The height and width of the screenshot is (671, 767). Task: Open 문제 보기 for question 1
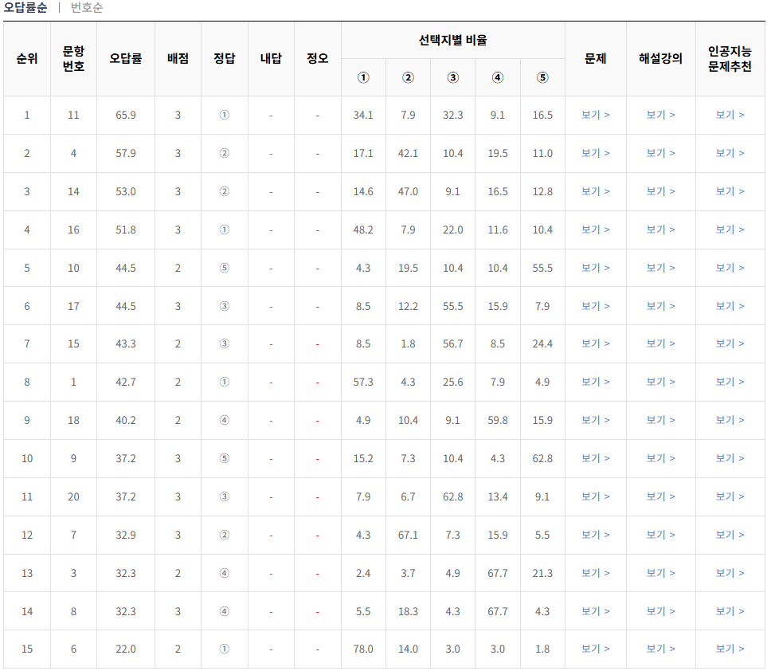pyautogui.click(x=596, y=383)
